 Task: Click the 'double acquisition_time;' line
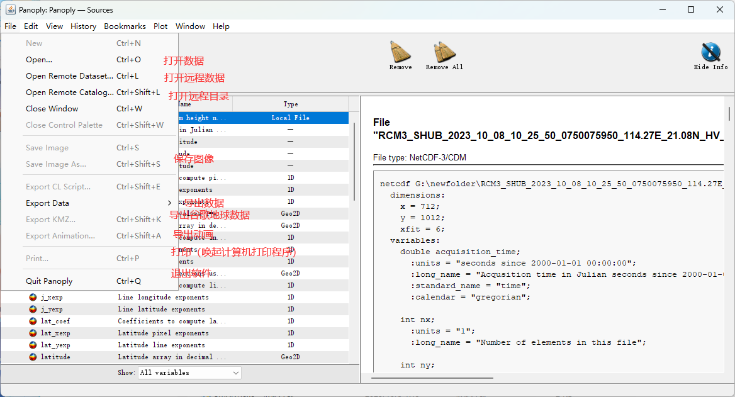pyautogui.click(x=460, y=252)
